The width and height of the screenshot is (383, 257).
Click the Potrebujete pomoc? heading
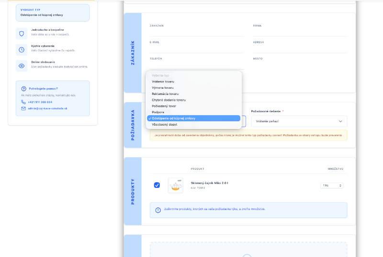click(43, 89)
